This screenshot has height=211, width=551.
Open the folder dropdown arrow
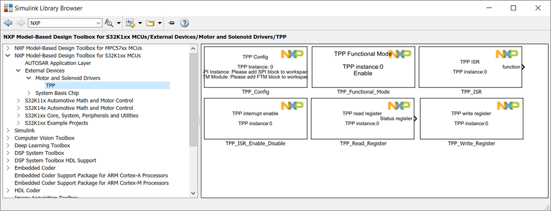[159, 24]
